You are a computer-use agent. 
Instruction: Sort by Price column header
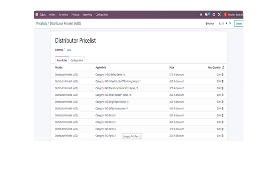tap(172, 68)
